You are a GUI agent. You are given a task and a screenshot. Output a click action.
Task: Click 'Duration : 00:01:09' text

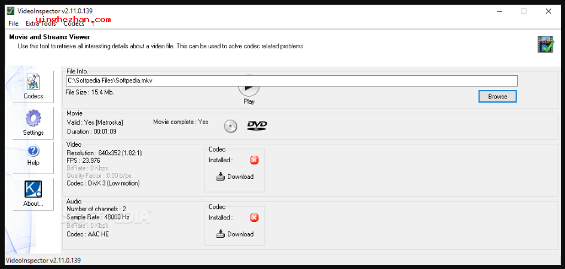pos(91,131)
